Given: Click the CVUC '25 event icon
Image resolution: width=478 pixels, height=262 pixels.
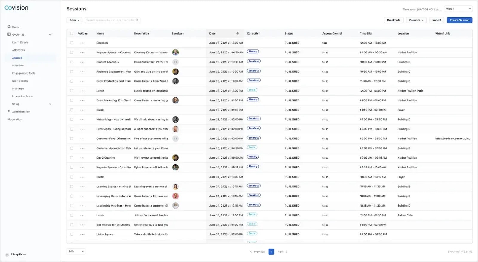Looking at the screenshot, I should click(x=9, y=34).
